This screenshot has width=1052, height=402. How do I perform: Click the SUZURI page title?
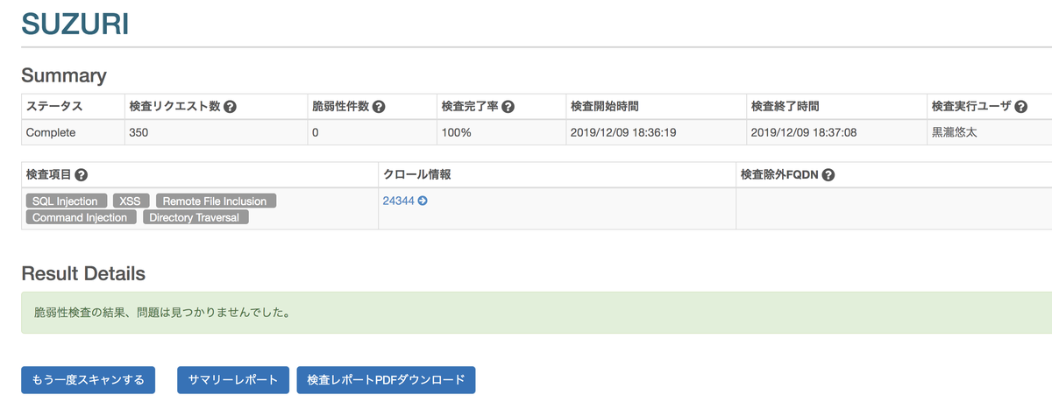[75, 23]
